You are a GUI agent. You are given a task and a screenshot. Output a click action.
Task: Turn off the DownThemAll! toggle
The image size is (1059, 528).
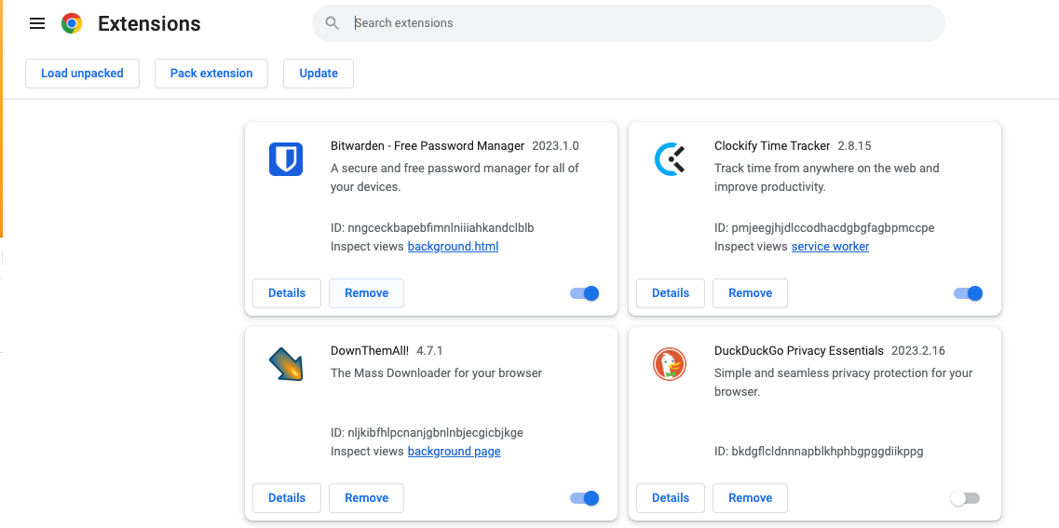point(585,498)
